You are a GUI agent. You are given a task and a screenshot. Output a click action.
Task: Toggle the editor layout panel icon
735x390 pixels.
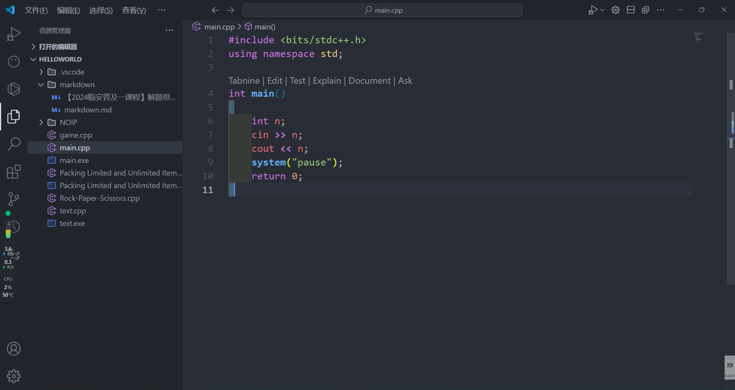click(630, 10)
